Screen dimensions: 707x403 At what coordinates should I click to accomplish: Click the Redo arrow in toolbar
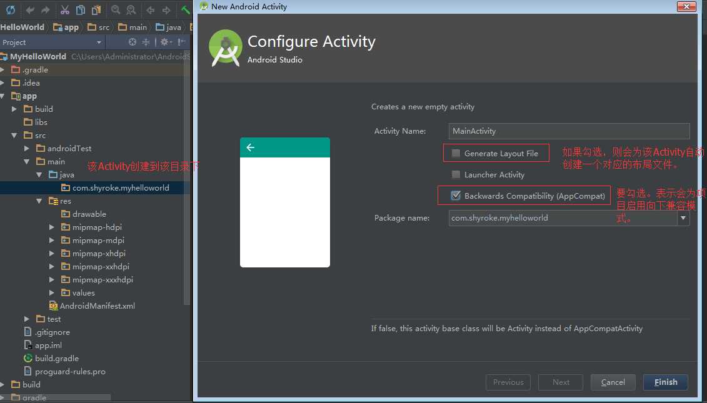(x=45, y=10)
